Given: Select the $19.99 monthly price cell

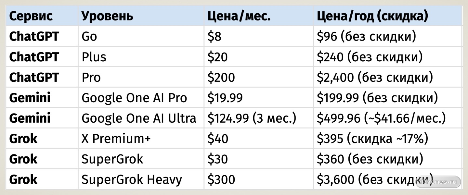Looking at the screenshot, I should pos(225,98).
